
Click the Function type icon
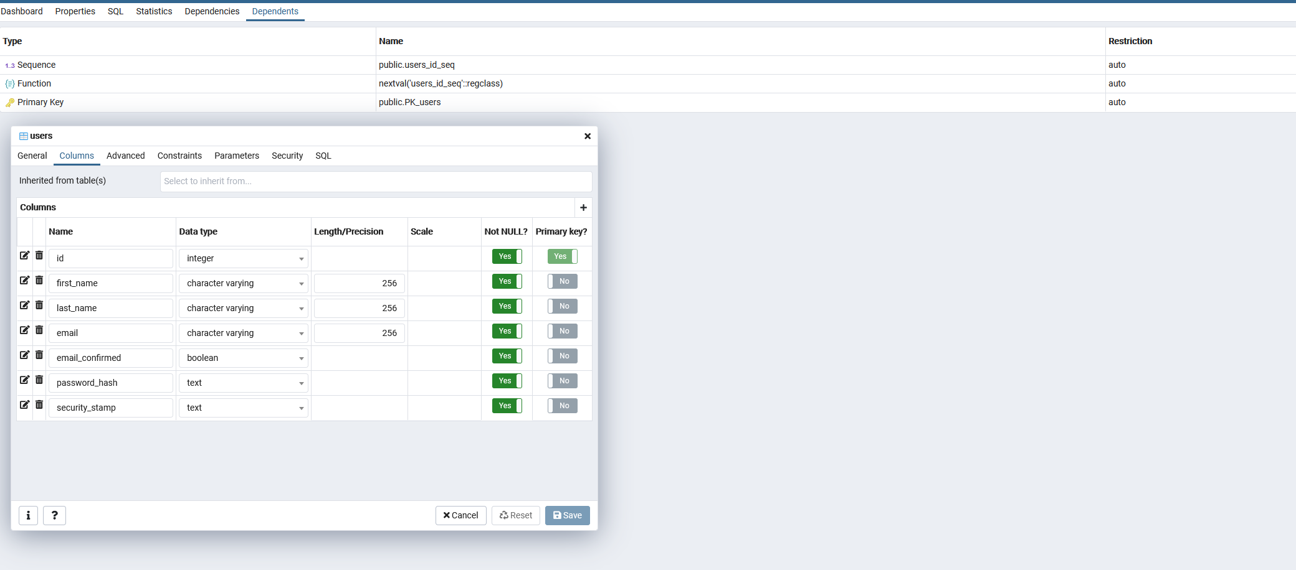tap(10, 84)
